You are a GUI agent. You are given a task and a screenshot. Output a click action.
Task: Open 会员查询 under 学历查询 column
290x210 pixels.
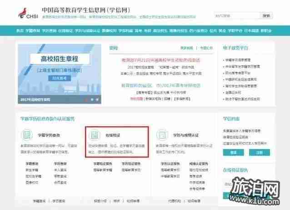click(60, 182)
